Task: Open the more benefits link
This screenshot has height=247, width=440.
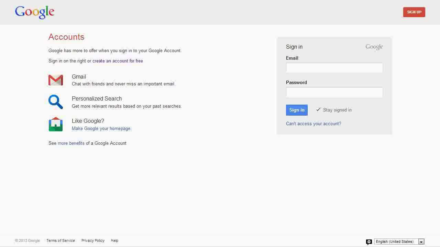Action: pyautogui.click(x=71, y=143)
